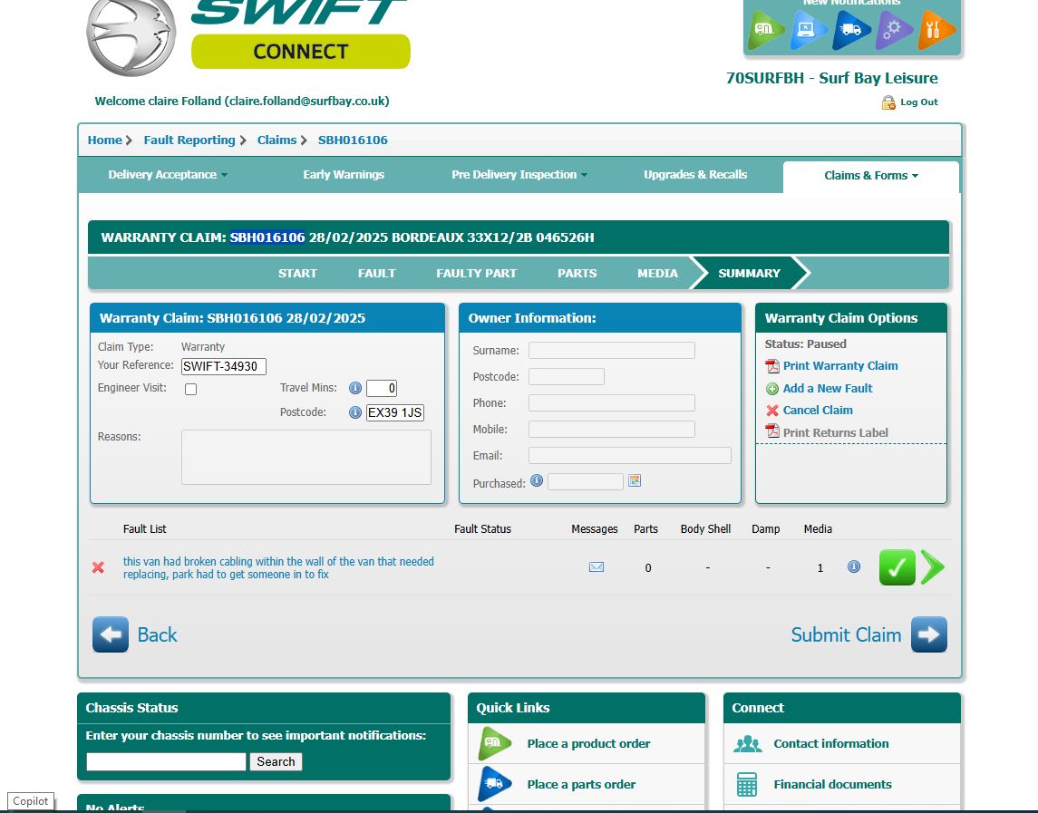Image resolution: width=1038 pixels, height=813 pixels.
Task: Click the Fault Reporting breadcrumb link
Action: point(189,140)
